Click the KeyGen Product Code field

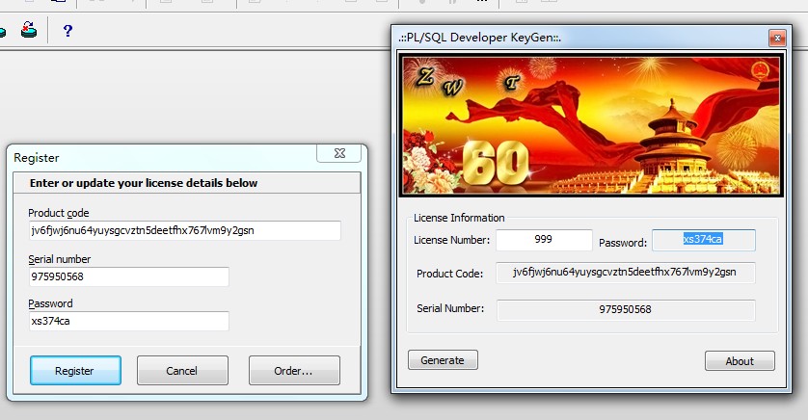click(x=625, y=273)
